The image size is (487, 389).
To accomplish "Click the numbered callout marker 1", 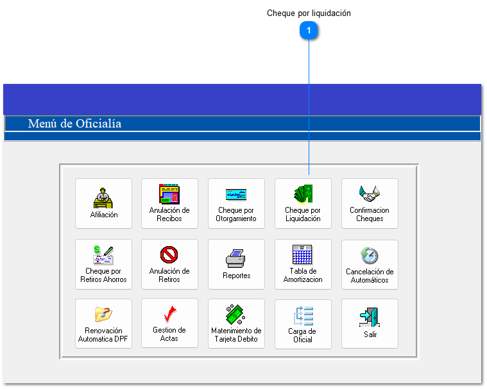I will (309, 30).
